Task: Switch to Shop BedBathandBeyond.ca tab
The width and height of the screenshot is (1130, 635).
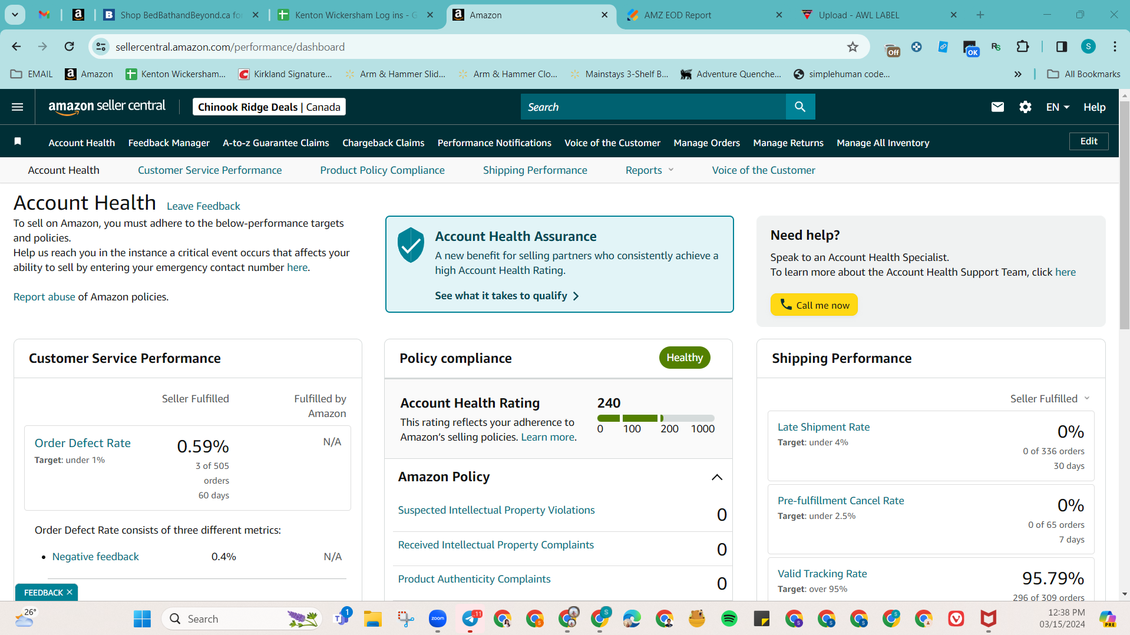Action: tap(181, 15)
